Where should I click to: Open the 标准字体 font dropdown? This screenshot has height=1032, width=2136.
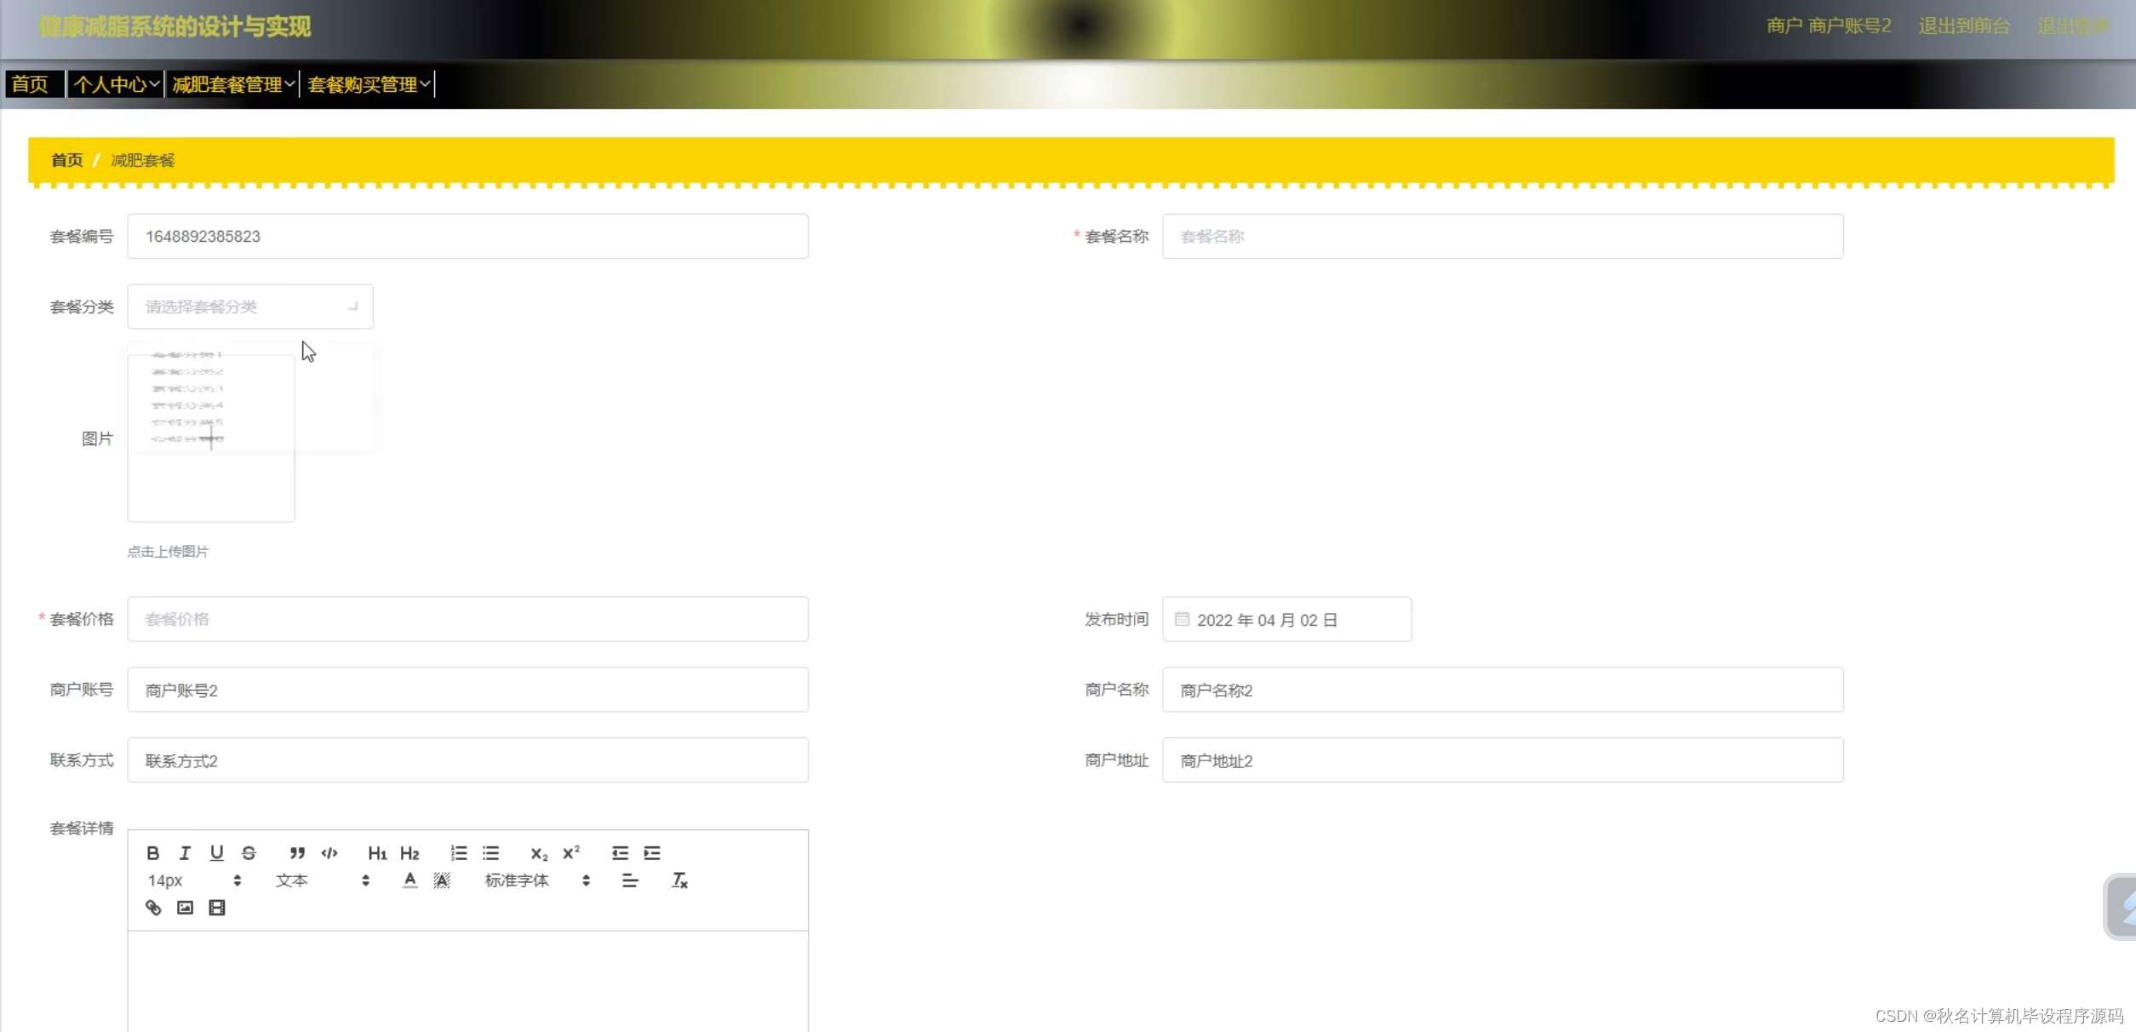point(537,880)
